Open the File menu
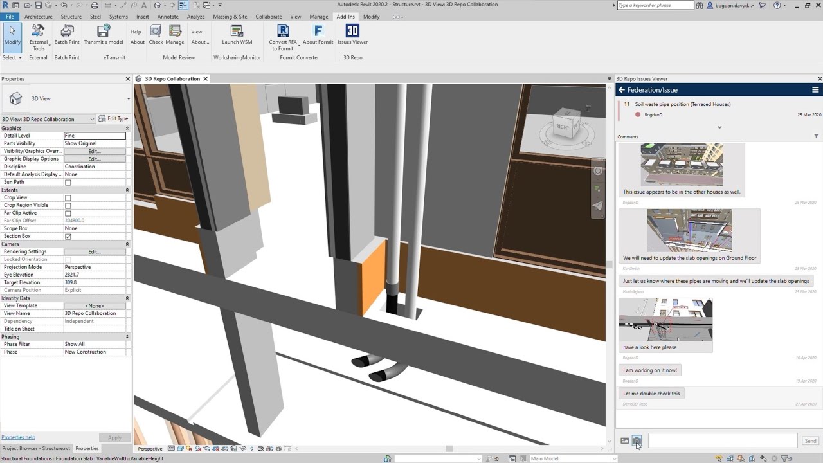 pos(10,17)
